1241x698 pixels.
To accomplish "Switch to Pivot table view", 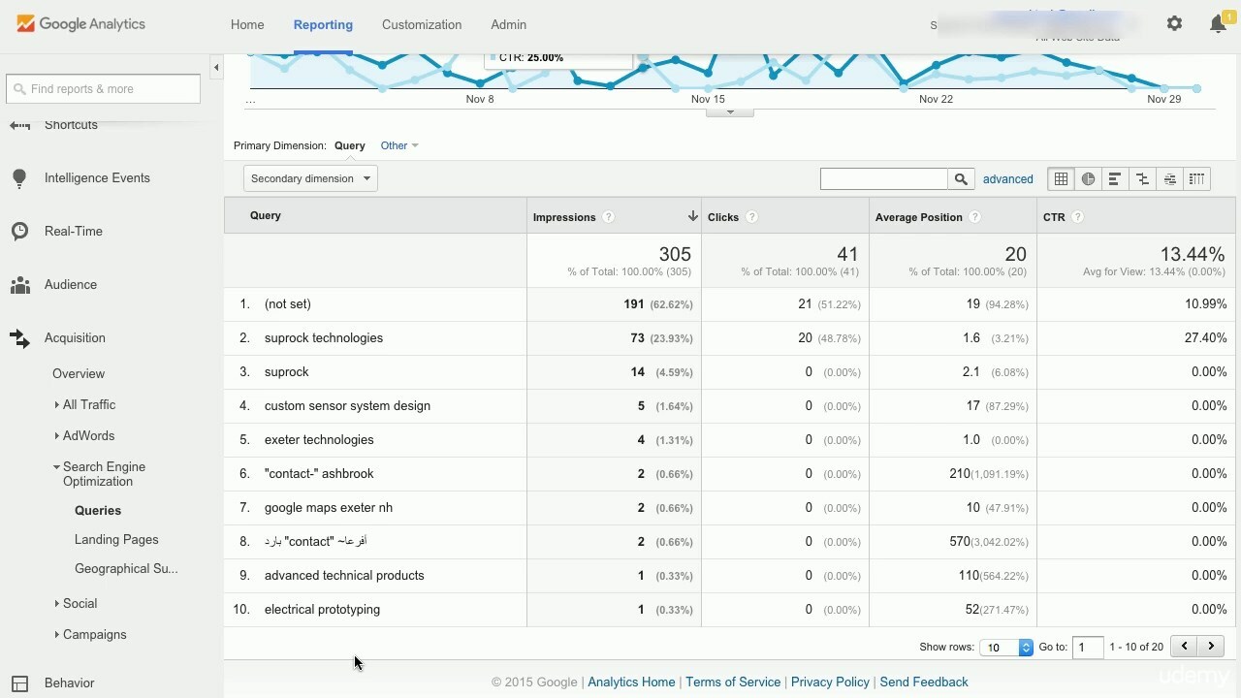I will click(1197, 178).
